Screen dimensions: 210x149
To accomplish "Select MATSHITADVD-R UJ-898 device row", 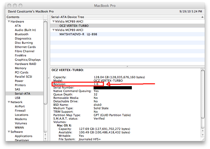I will point(127,34).
